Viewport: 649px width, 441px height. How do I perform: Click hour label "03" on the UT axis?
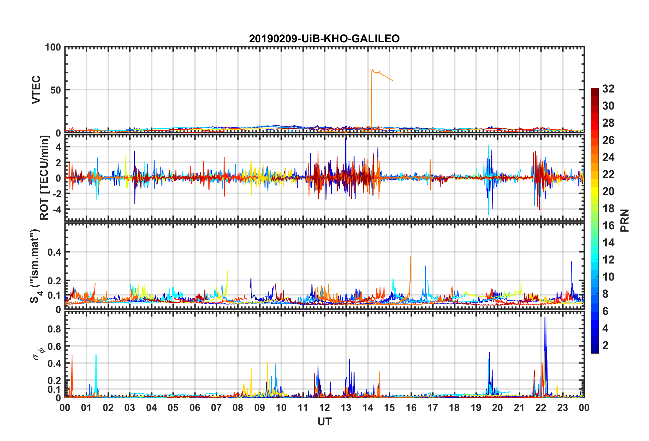(130, 408)
